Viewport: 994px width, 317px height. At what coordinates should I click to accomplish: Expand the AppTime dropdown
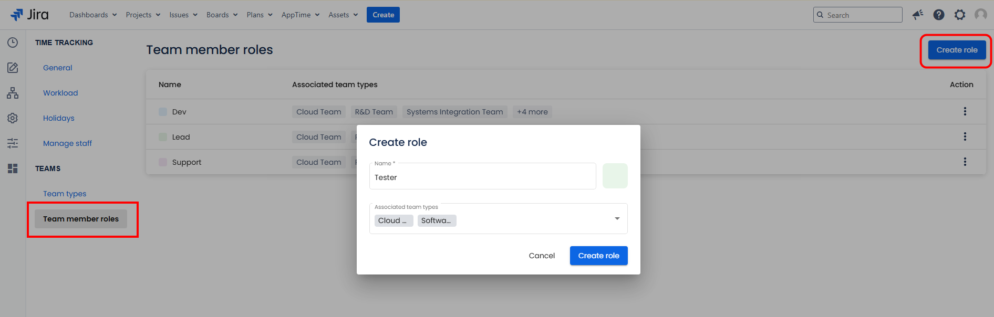(x=300, y=15)
